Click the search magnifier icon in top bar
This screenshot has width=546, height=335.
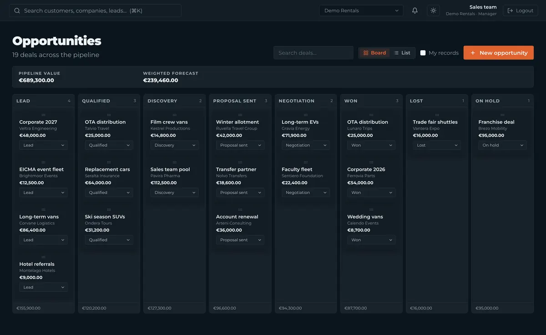[x=17, y=10]
